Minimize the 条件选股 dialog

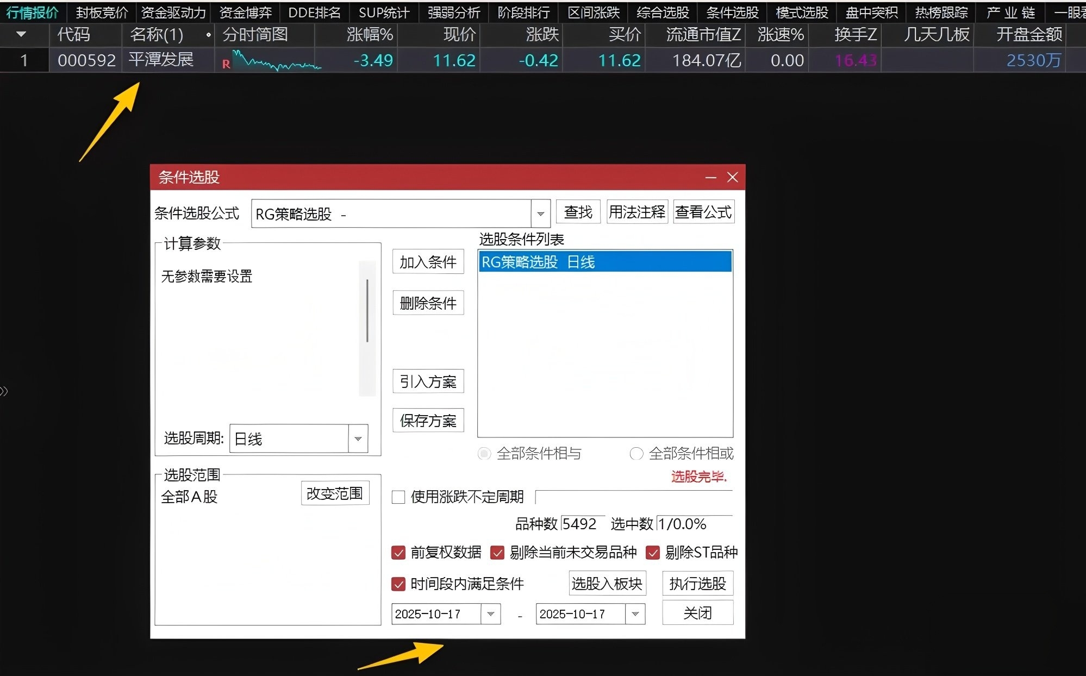(x=710, y=178)
